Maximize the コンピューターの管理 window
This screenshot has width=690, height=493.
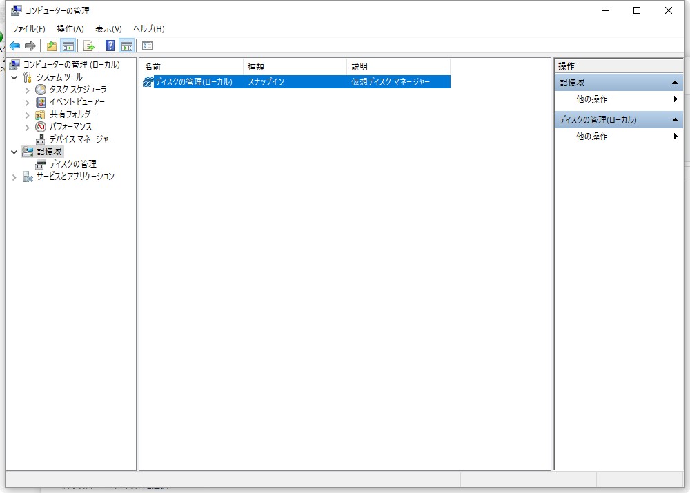point(637,10)
